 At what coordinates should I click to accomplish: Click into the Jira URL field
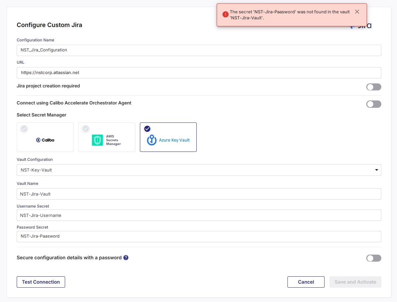tap(199, 72)
